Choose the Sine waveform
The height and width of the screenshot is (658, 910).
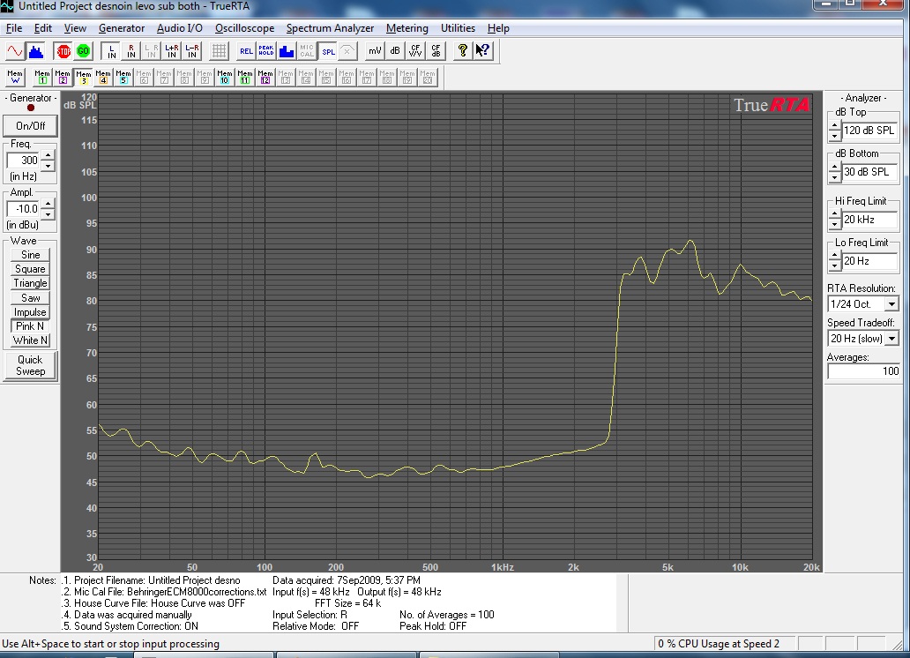[30, 254]
